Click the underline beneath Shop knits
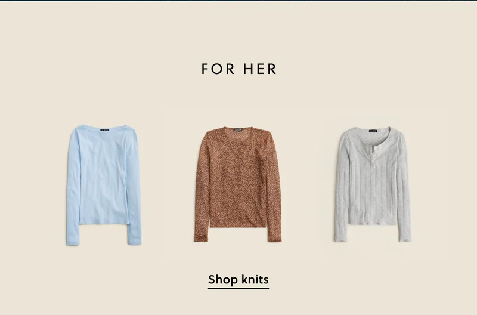 click(x=238, y=288)
